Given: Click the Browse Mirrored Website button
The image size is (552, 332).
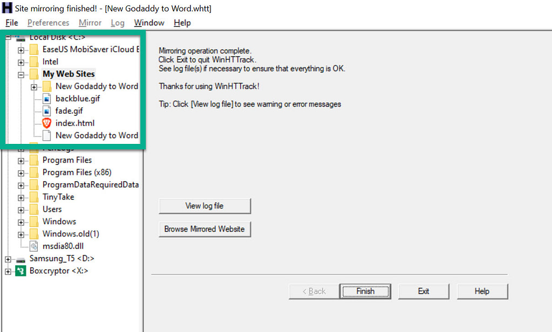Looking at the screenshot, I should pyautogui.click(x=205, y=229).
